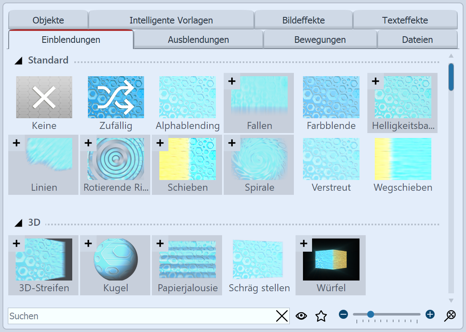Toggle the eye visibility filter
This screenshot has width=466, height=332.
point(302,316)
